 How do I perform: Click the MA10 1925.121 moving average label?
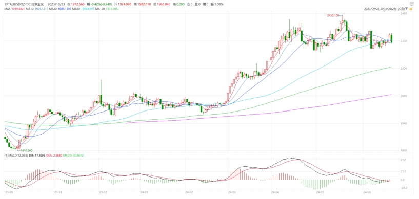pos(37,9)
